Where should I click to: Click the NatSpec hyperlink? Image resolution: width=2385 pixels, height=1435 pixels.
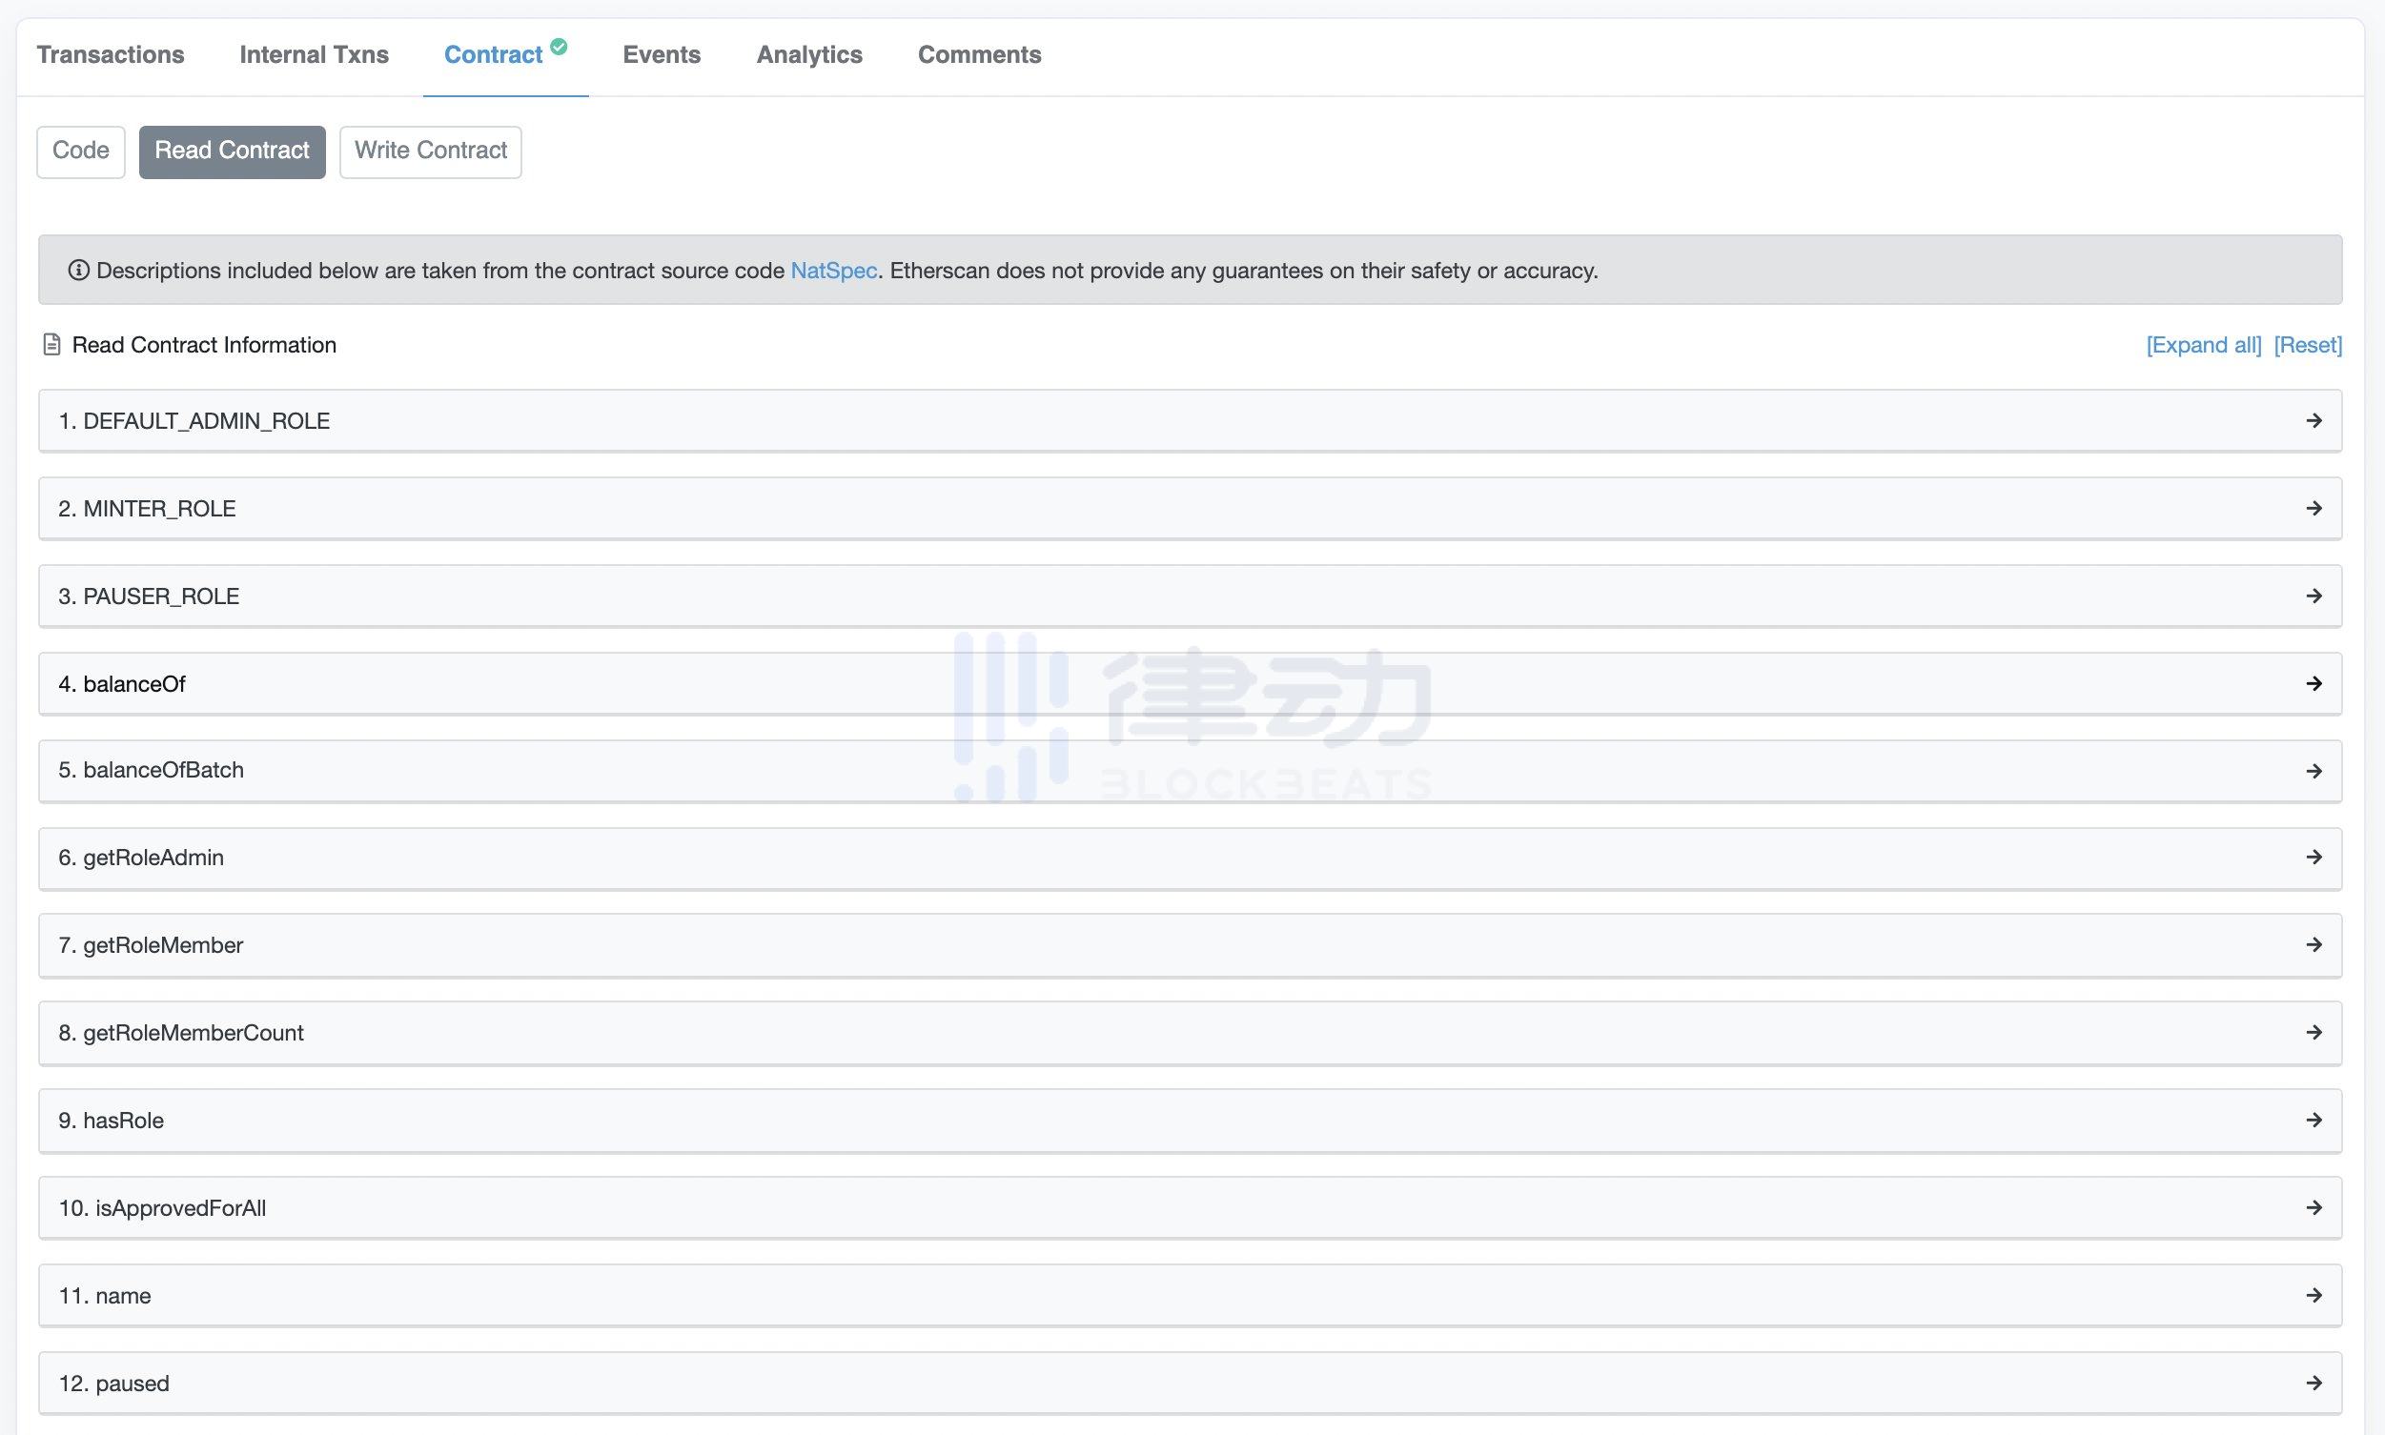point(833,269)
